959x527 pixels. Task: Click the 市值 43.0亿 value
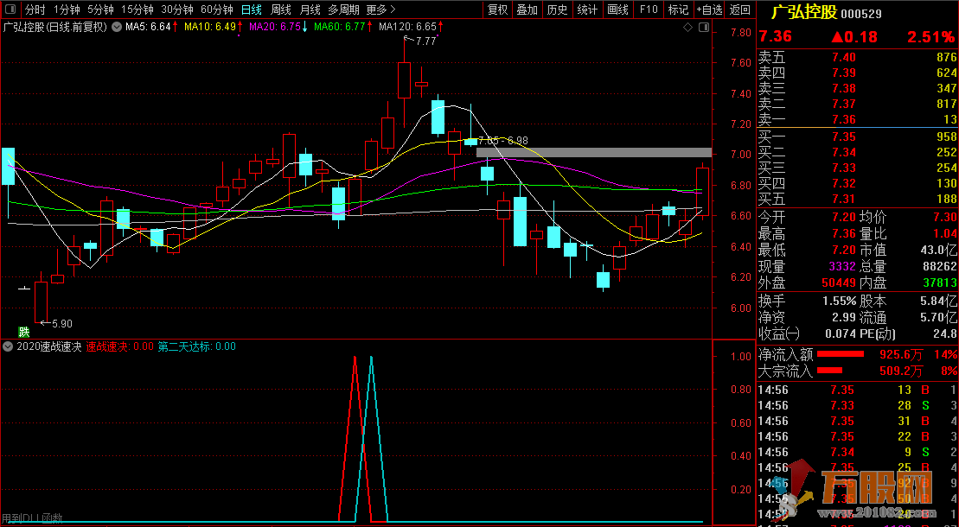(x=937, y=250)
